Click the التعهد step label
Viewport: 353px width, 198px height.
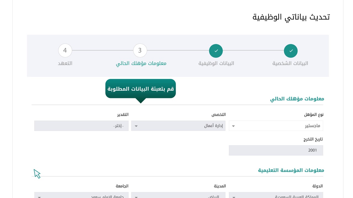pos(65,63)
